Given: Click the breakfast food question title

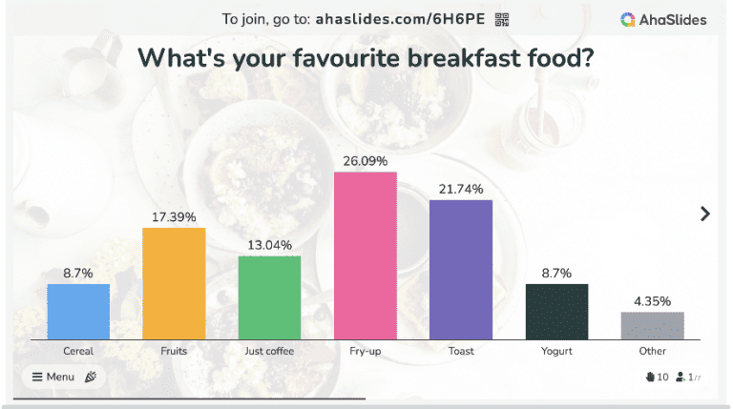Looking at the screenshot, I should pos(366,57).
